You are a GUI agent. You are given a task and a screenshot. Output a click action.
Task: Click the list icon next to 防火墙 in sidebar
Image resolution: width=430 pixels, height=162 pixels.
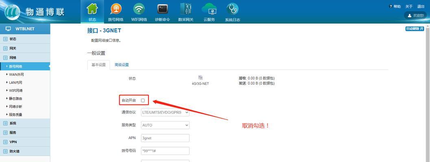[x=5, y=151]
